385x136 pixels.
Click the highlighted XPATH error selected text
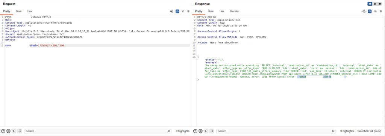click(x=321, y=77)
